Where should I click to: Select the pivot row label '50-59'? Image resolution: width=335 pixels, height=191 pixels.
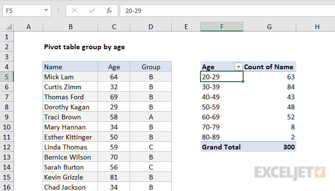pos(222,107)
